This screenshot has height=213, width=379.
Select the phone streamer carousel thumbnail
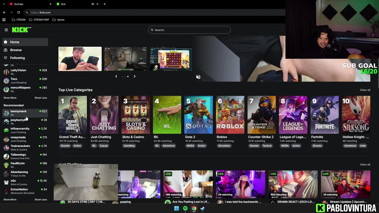coord(80,59)
